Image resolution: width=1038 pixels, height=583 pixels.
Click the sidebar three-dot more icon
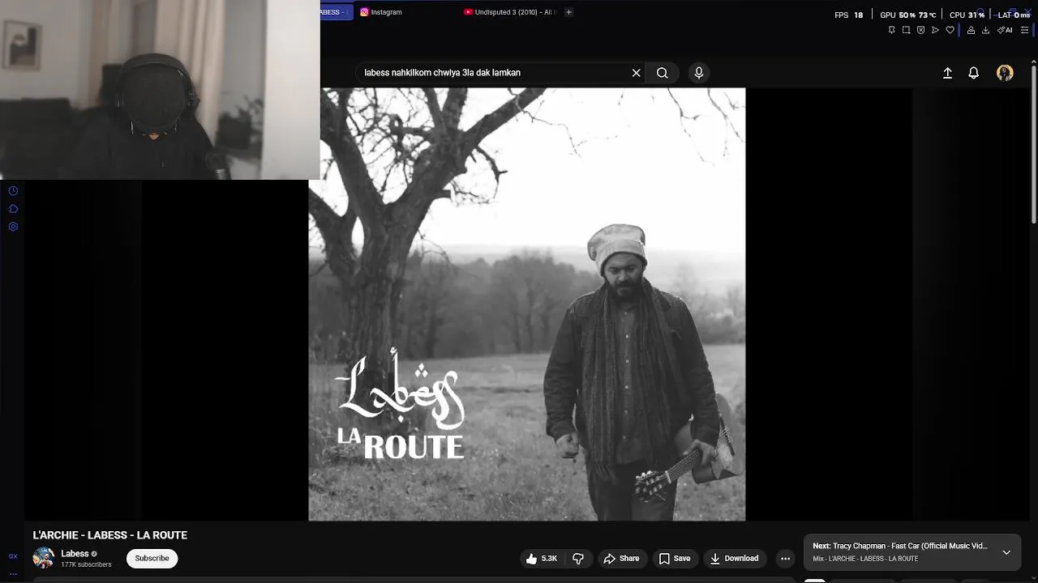coord(13,573)
